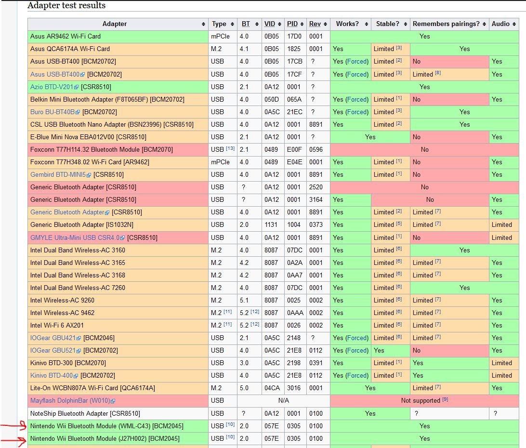The image size is (526, 448).
Task: Open footnote 10 in J27H002 Wii module row
Action: tap(230, 437)
